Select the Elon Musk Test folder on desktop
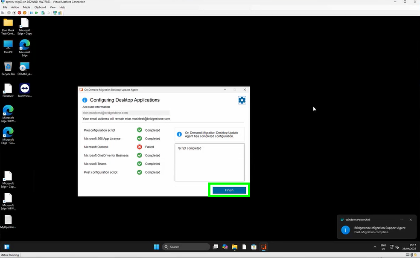The image size is (420, 258). 8,26
